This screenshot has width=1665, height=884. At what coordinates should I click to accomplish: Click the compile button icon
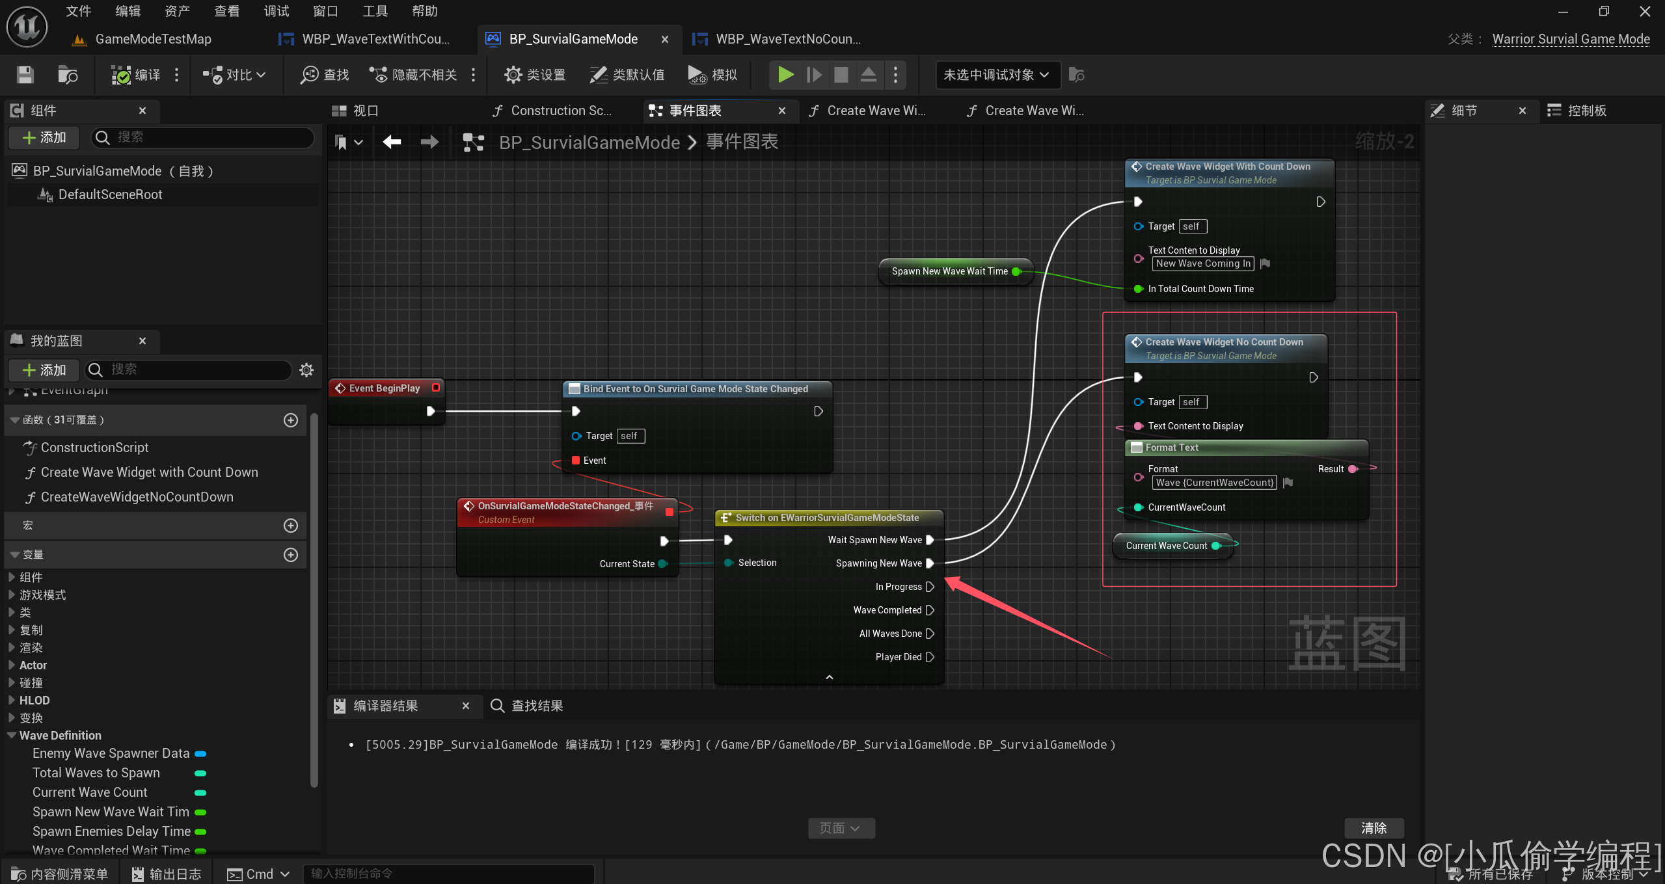[122, 75]
